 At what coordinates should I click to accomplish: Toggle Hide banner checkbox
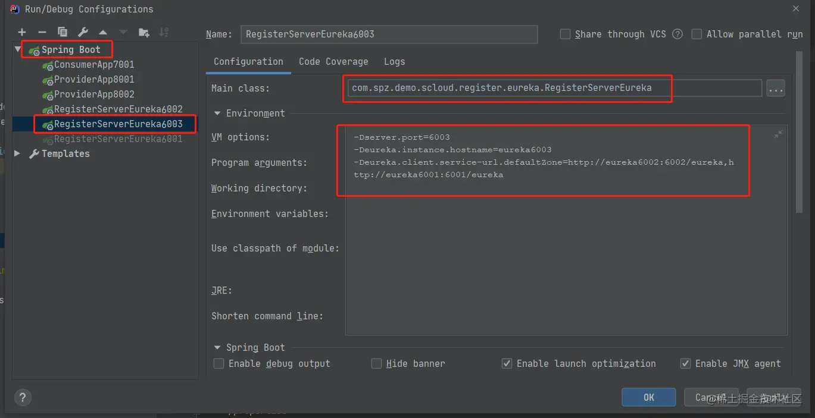point(376,363)
